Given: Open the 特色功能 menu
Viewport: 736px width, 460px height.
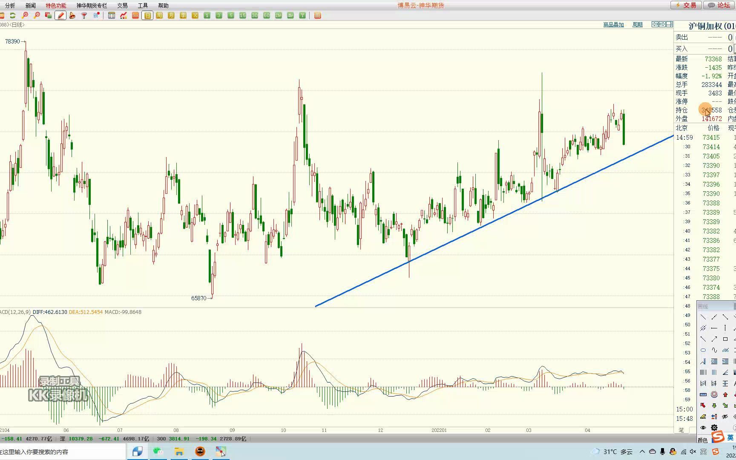Looking at the screenshot, I should coord(56,6).
